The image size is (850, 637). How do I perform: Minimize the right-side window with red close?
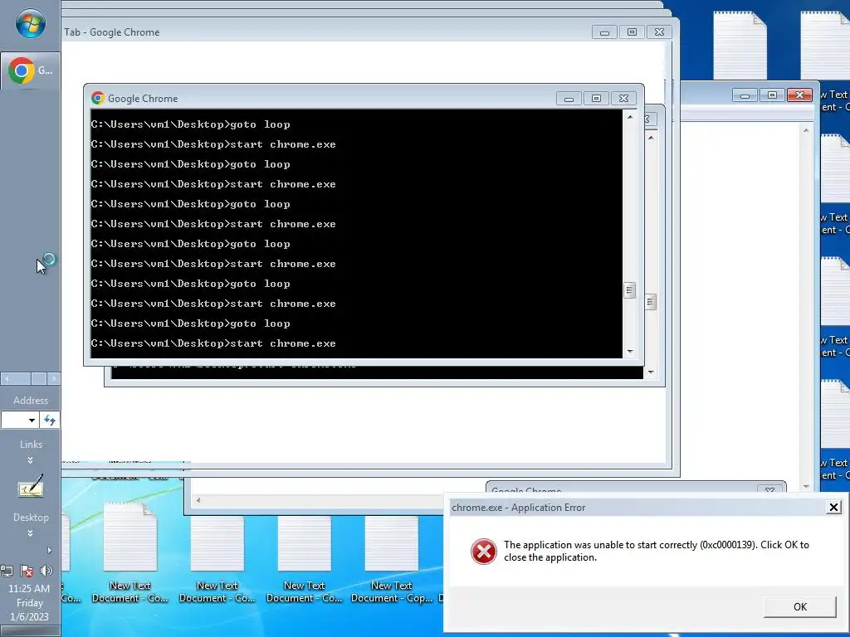[x=745, y=95]
